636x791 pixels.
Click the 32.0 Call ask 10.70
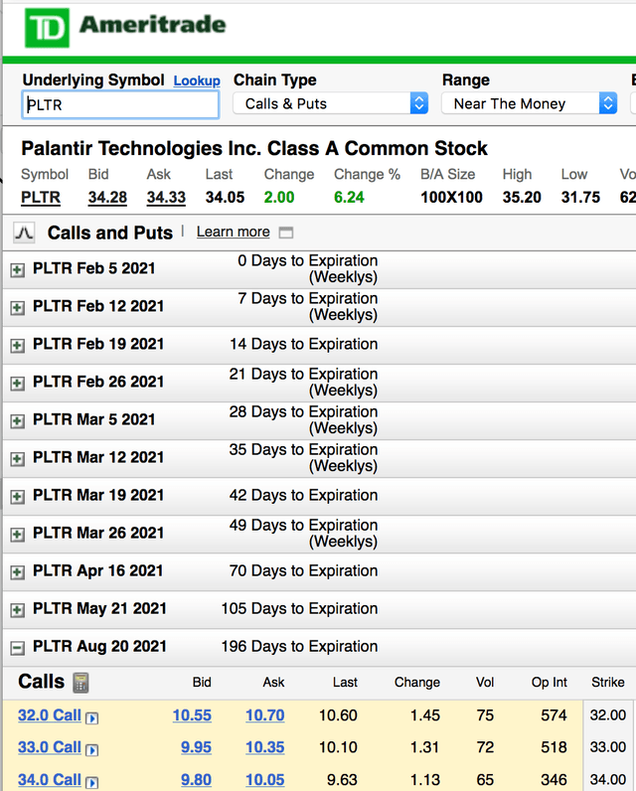pos(264,715)
